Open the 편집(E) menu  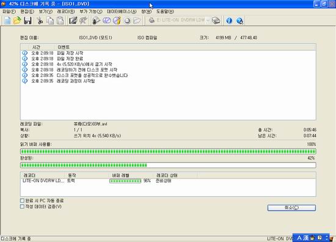pos(27,12)
